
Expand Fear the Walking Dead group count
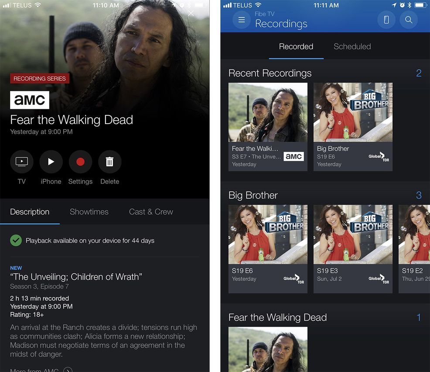tap(419, 317)
